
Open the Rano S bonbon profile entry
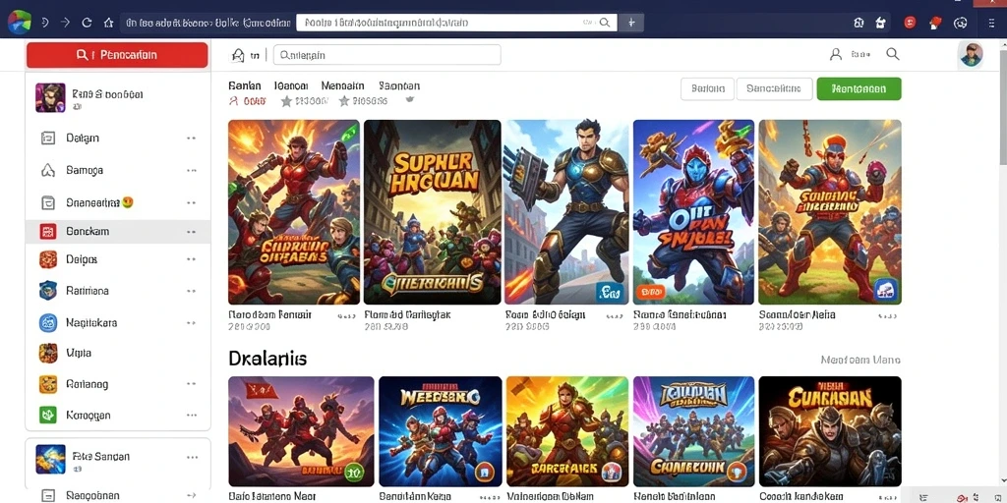pyautogui.click(x=118, y=97)
